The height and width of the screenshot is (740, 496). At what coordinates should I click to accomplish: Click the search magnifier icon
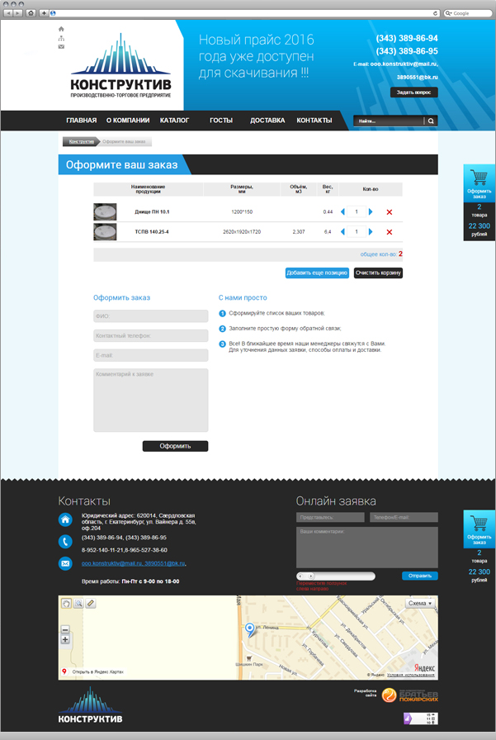pos(431,121)
